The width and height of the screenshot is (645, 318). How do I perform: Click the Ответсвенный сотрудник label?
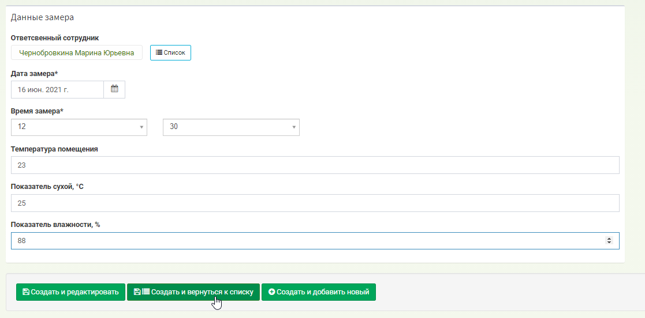point(55,38)
